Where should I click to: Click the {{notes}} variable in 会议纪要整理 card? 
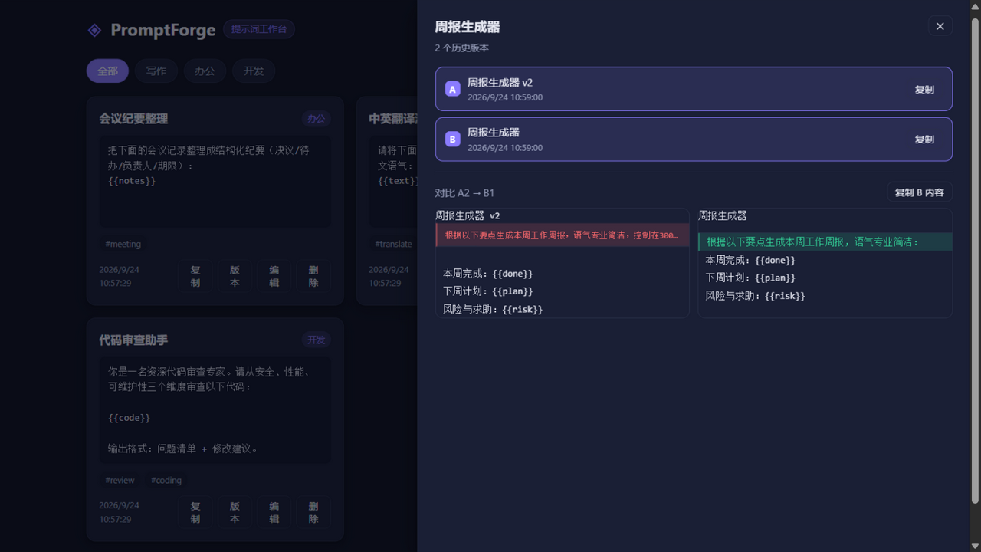pyautogui.click(x=132, y=181)
